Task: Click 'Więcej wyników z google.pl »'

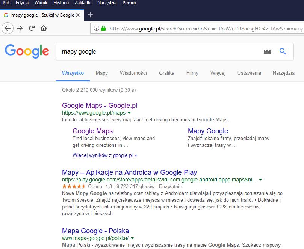Action: coord(104,155)
